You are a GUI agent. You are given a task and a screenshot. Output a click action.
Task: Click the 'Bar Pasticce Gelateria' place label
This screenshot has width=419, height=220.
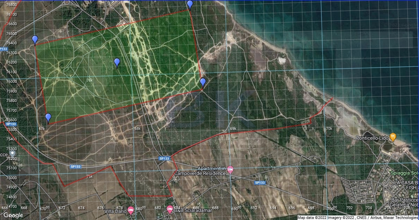pos(405,202)
